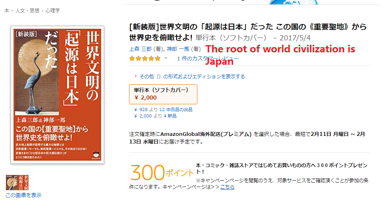Click the book title heading text
The height and width of the screenshot is (209, 384).
click(x=248, y=32)
